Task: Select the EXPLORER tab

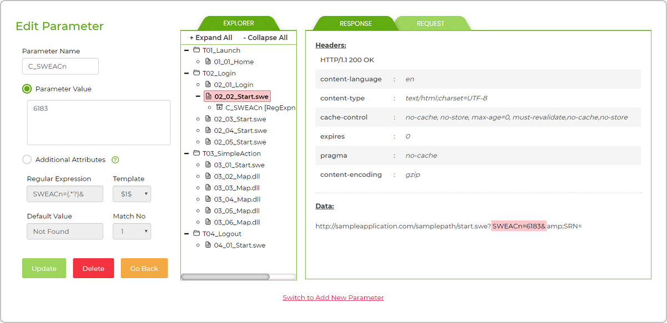Action: click(x=239, y=23)
